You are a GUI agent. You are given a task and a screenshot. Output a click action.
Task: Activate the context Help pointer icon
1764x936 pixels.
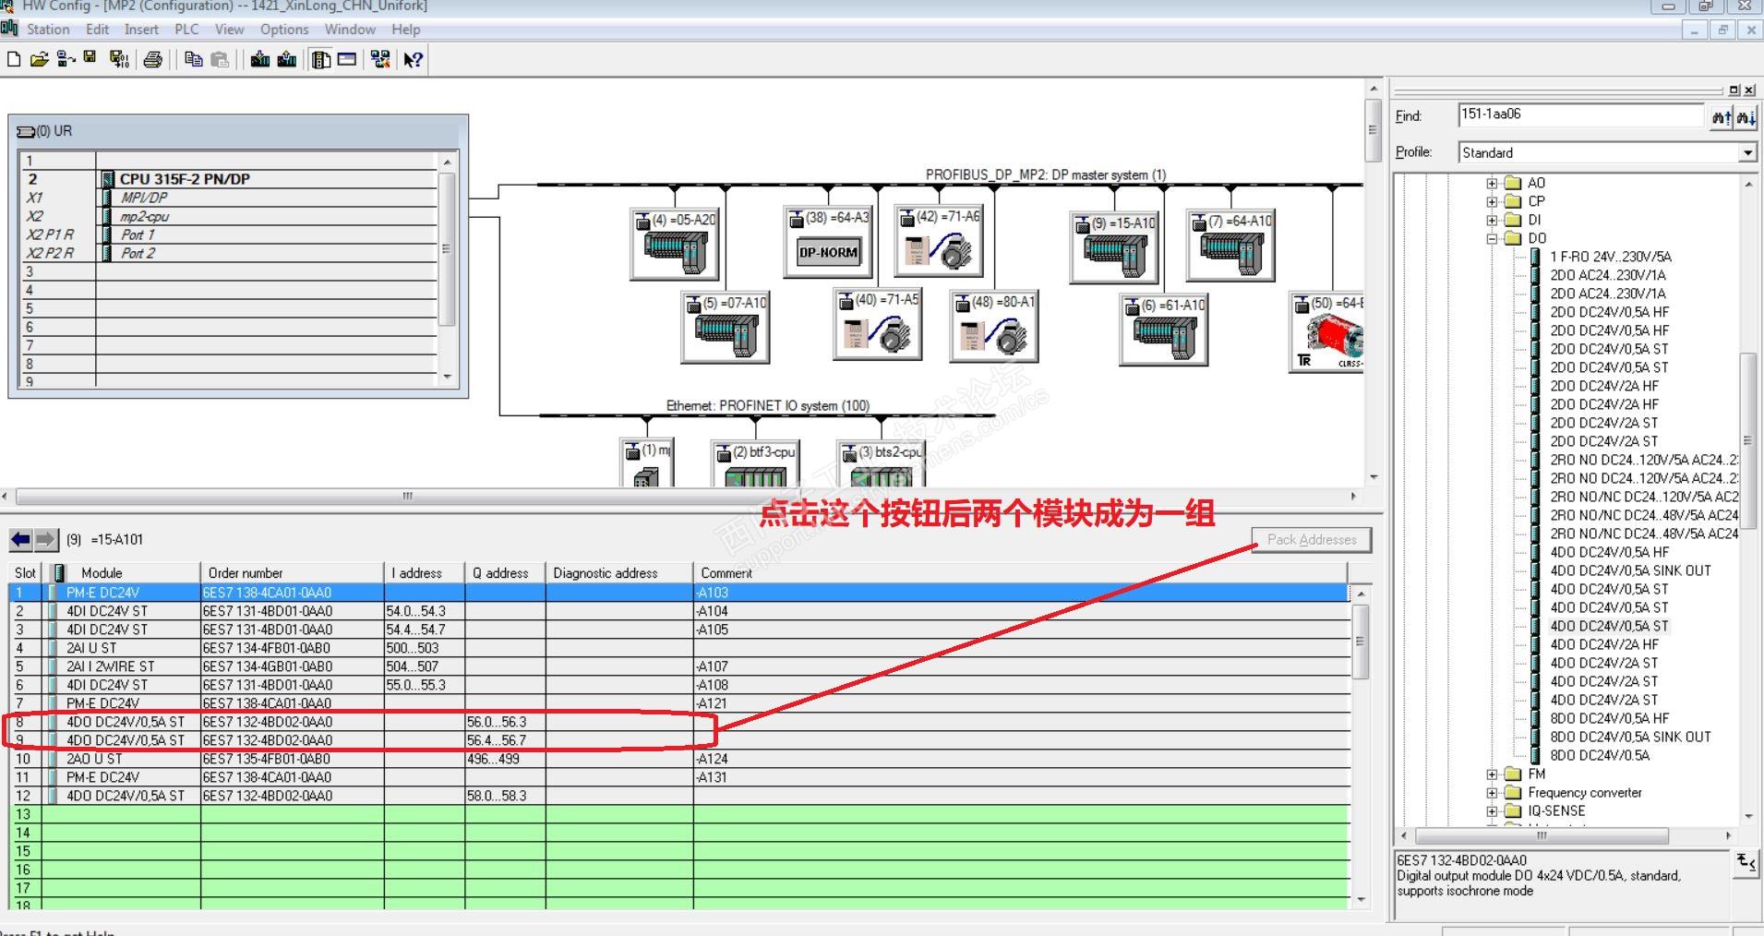[x=414, y=60]
